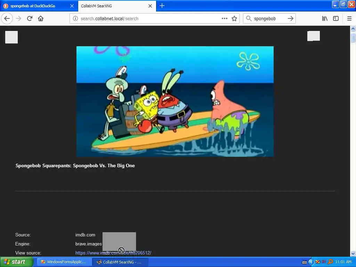
Task: Click the gray square at top left of page
Action: tap(11, 37)
